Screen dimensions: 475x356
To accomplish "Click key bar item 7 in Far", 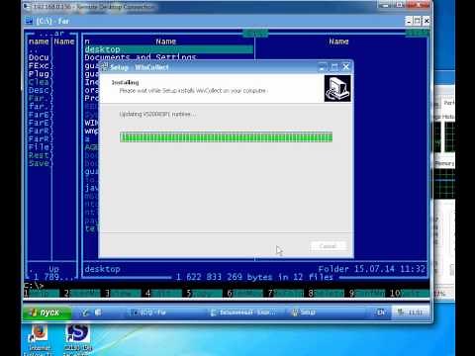I will (x=286, y=293).
